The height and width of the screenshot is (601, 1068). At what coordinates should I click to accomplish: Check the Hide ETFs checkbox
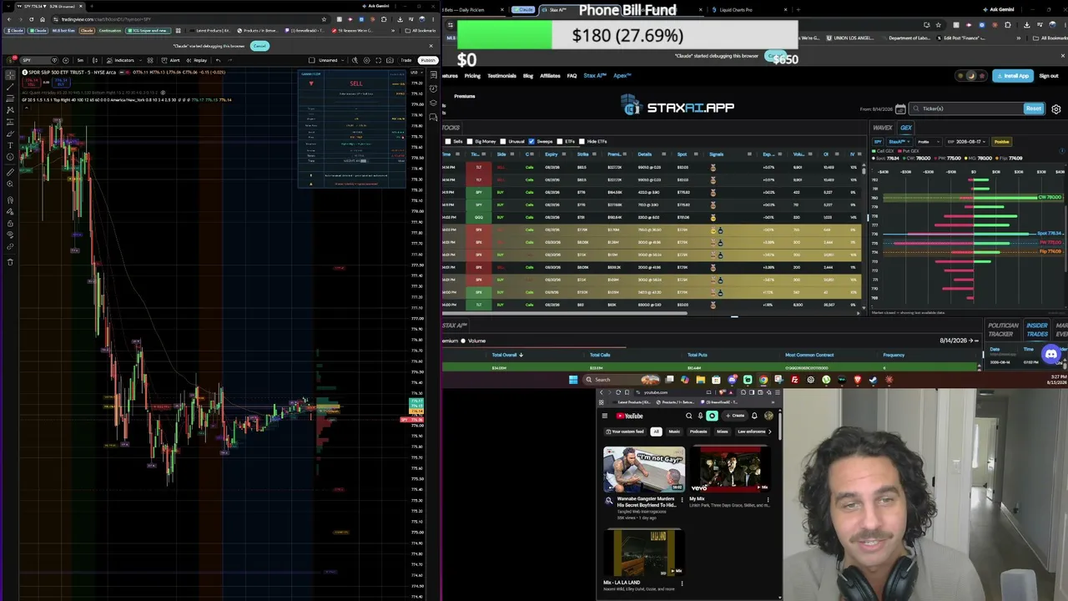click(582, 141)
